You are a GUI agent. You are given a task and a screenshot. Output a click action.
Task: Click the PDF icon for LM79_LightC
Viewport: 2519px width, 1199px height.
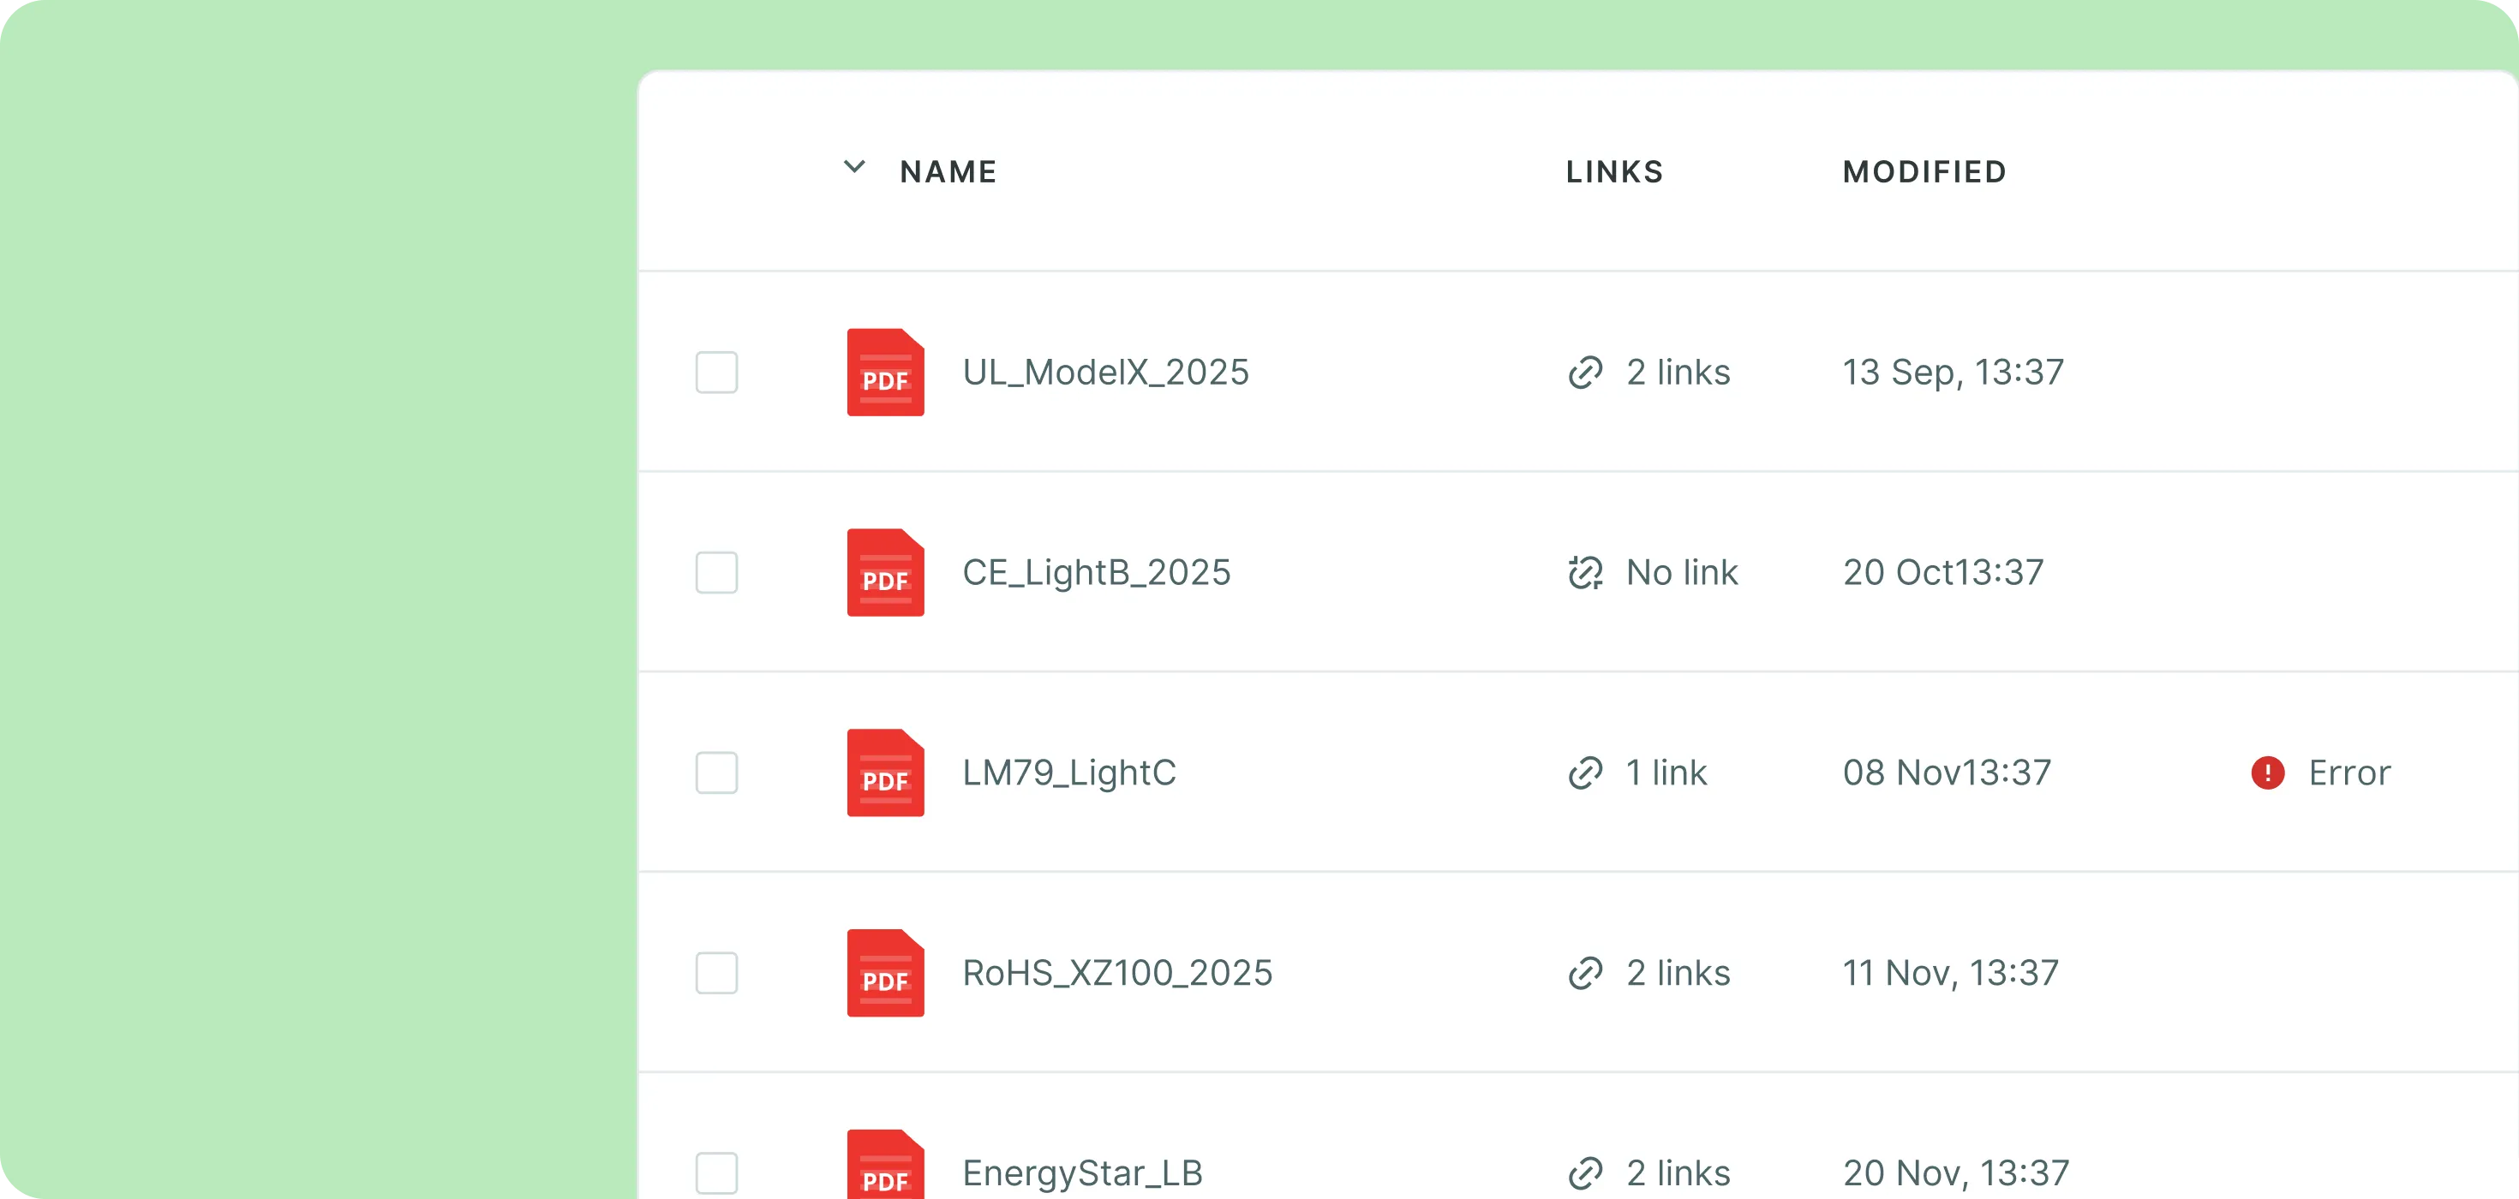click(885, 773)
